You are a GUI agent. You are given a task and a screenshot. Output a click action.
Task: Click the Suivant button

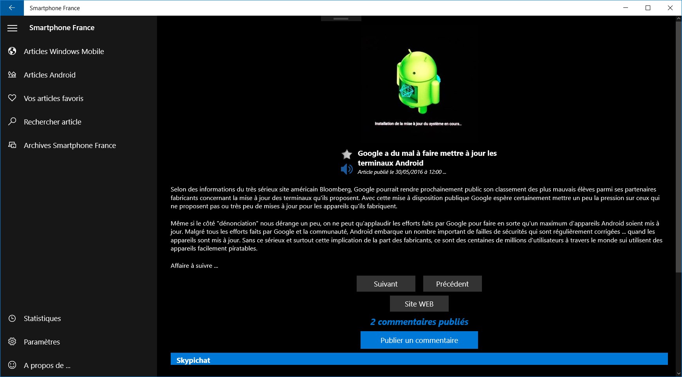pyautogui.click(x=386, y=284)
